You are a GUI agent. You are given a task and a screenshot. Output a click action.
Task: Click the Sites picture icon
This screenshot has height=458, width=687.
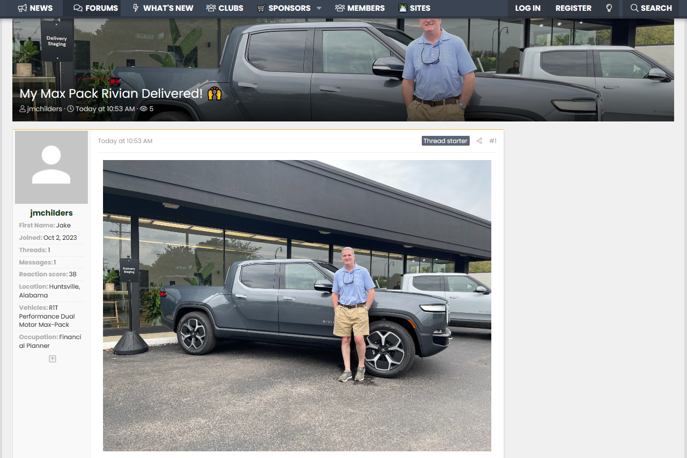(403, 8)
